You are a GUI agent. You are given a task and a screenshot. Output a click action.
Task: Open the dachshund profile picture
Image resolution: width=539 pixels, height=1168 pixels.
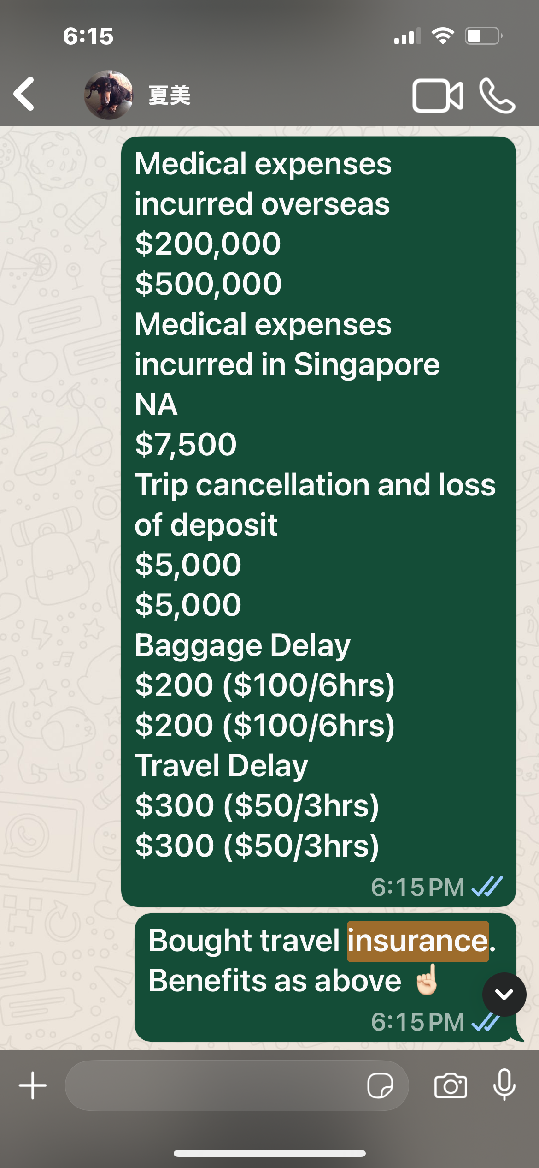coord(109,95)
